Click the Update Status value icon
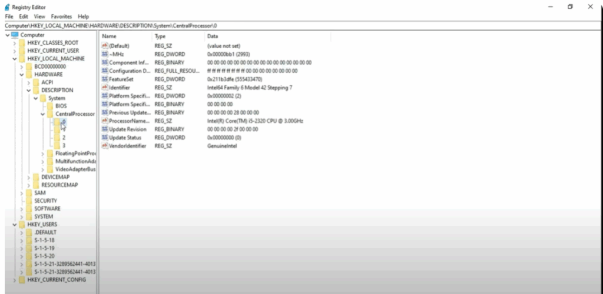 pyautogui.click(x=105, y=138)
